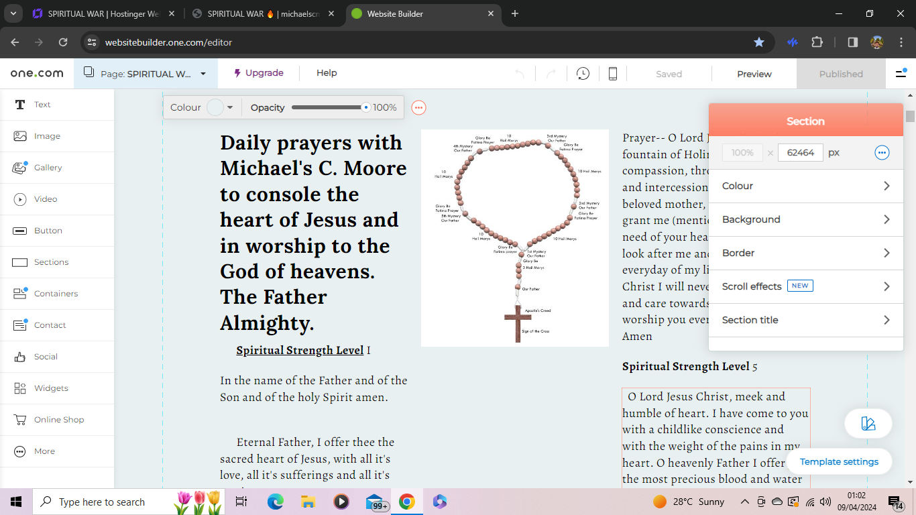Open the Colour swatch dropdown arrow
916x515 pixels.
[231, 107]
